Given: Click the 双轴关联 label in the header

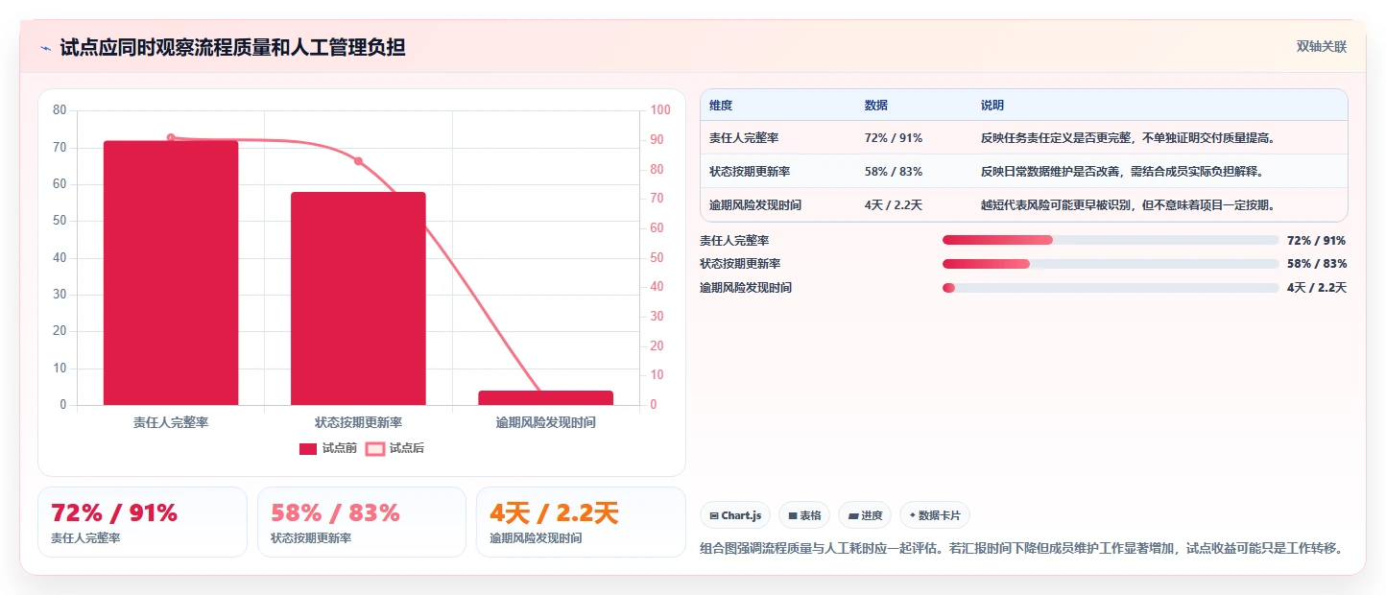Looking at the screenshot, I should (x=1322, y=47).
